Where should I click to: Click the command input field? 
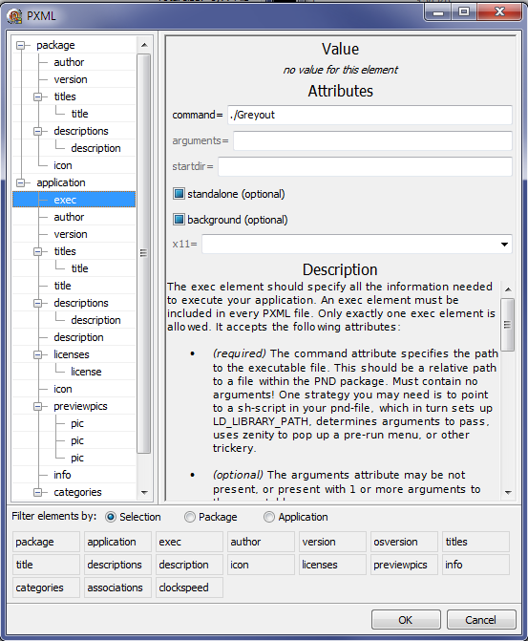pyautogui.click(x=370, y=115)
